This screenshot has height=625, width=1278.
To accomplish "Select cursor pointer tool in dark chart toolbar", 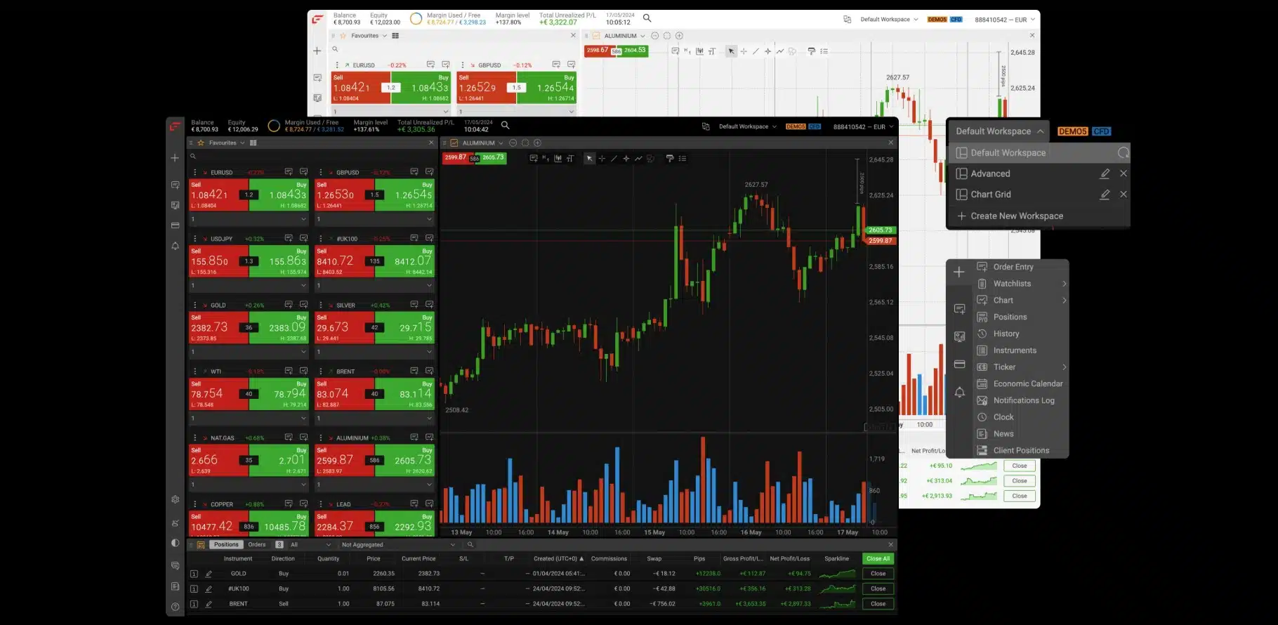I will 589,159.
